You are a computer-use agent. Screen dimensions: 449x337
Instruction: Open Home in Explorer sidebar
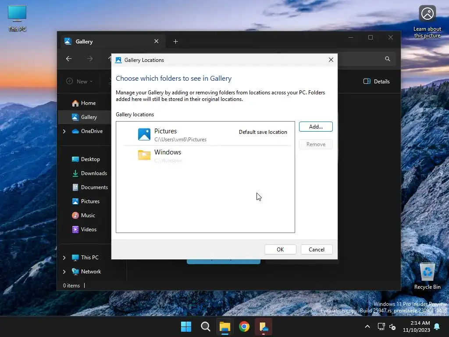coord(84,103)
